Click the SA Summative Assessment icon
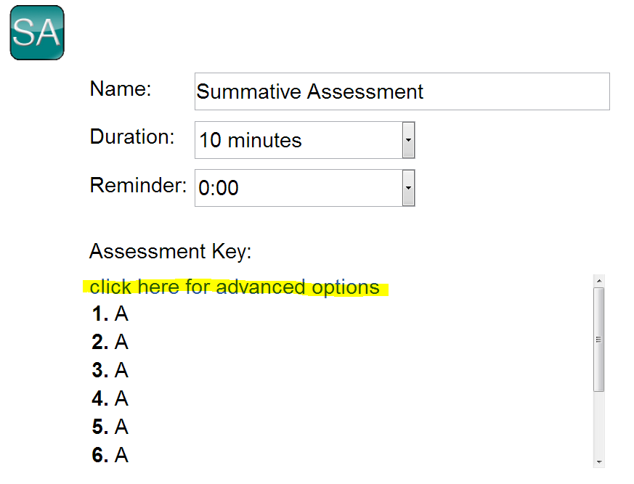The width and height of the screenshot is (634, 484). [x=37, y=33]
